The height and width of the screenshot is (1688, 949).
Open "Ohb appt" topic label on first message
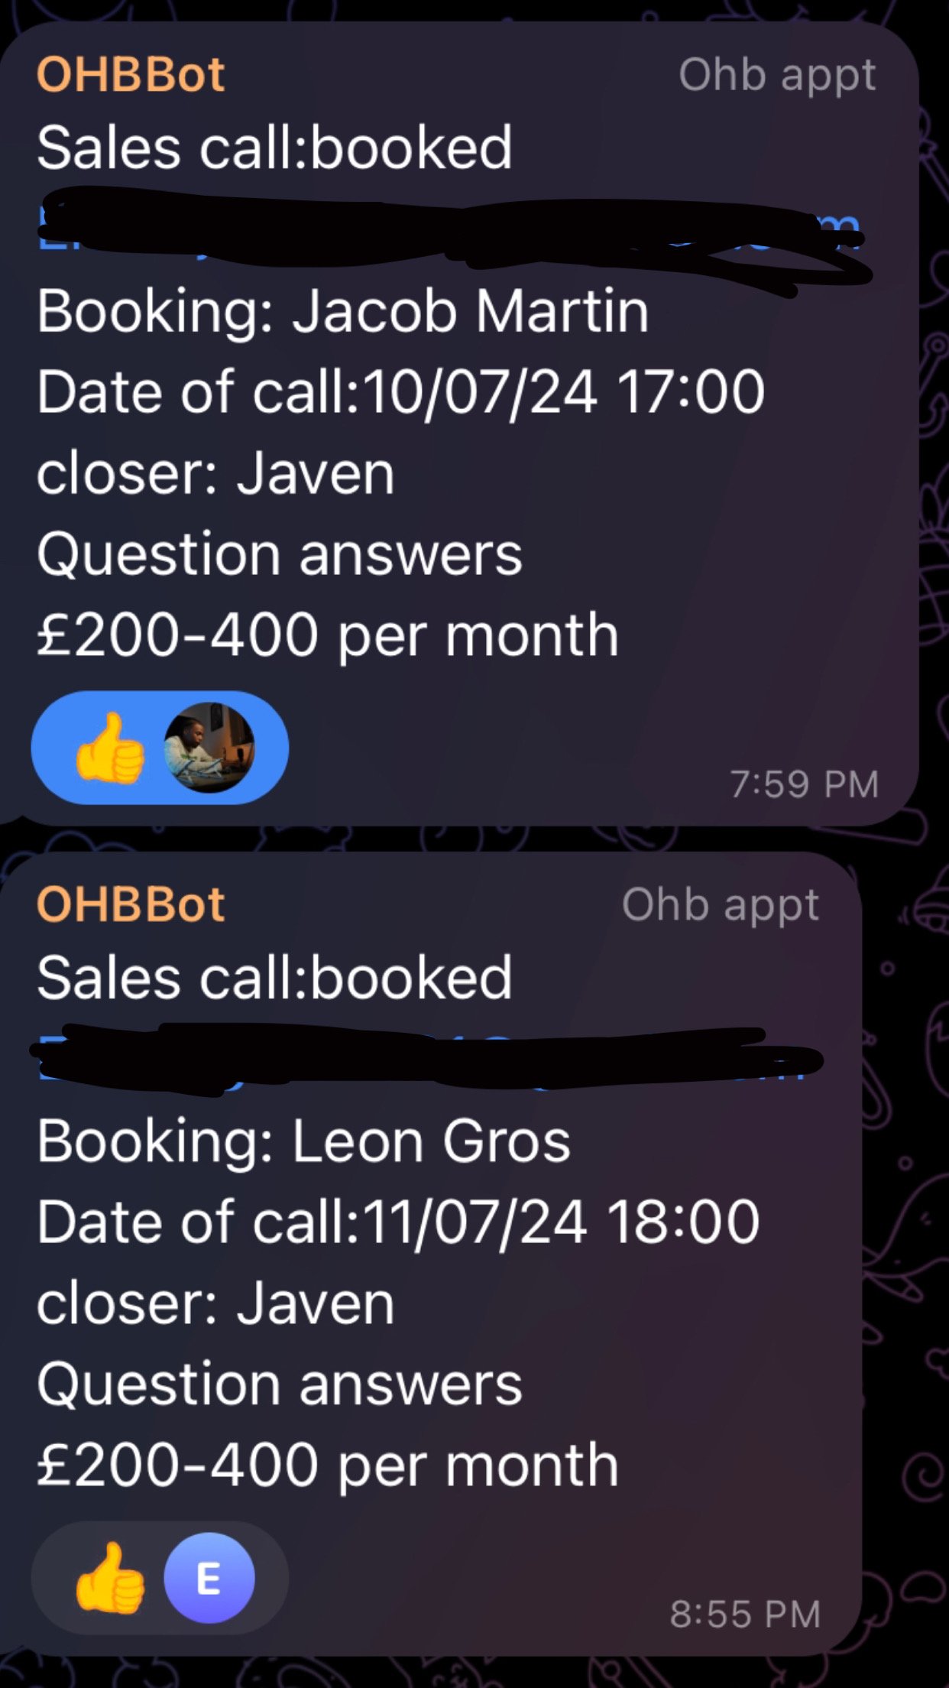pos(777,75)
